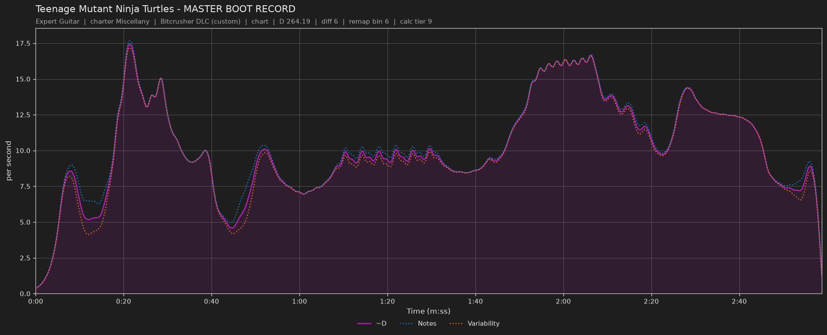Click 'D 264.19' in subtitle
This screenshot has height=335, width=827.
pos(295,22)
